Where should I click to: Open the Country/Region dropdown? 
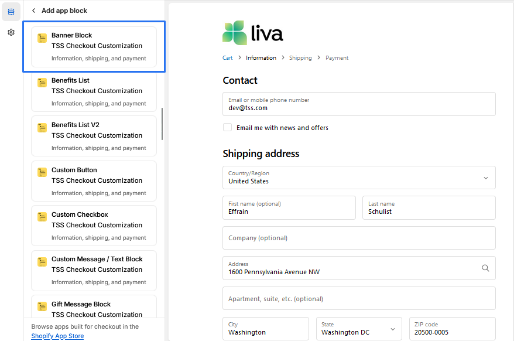point(359,178)
